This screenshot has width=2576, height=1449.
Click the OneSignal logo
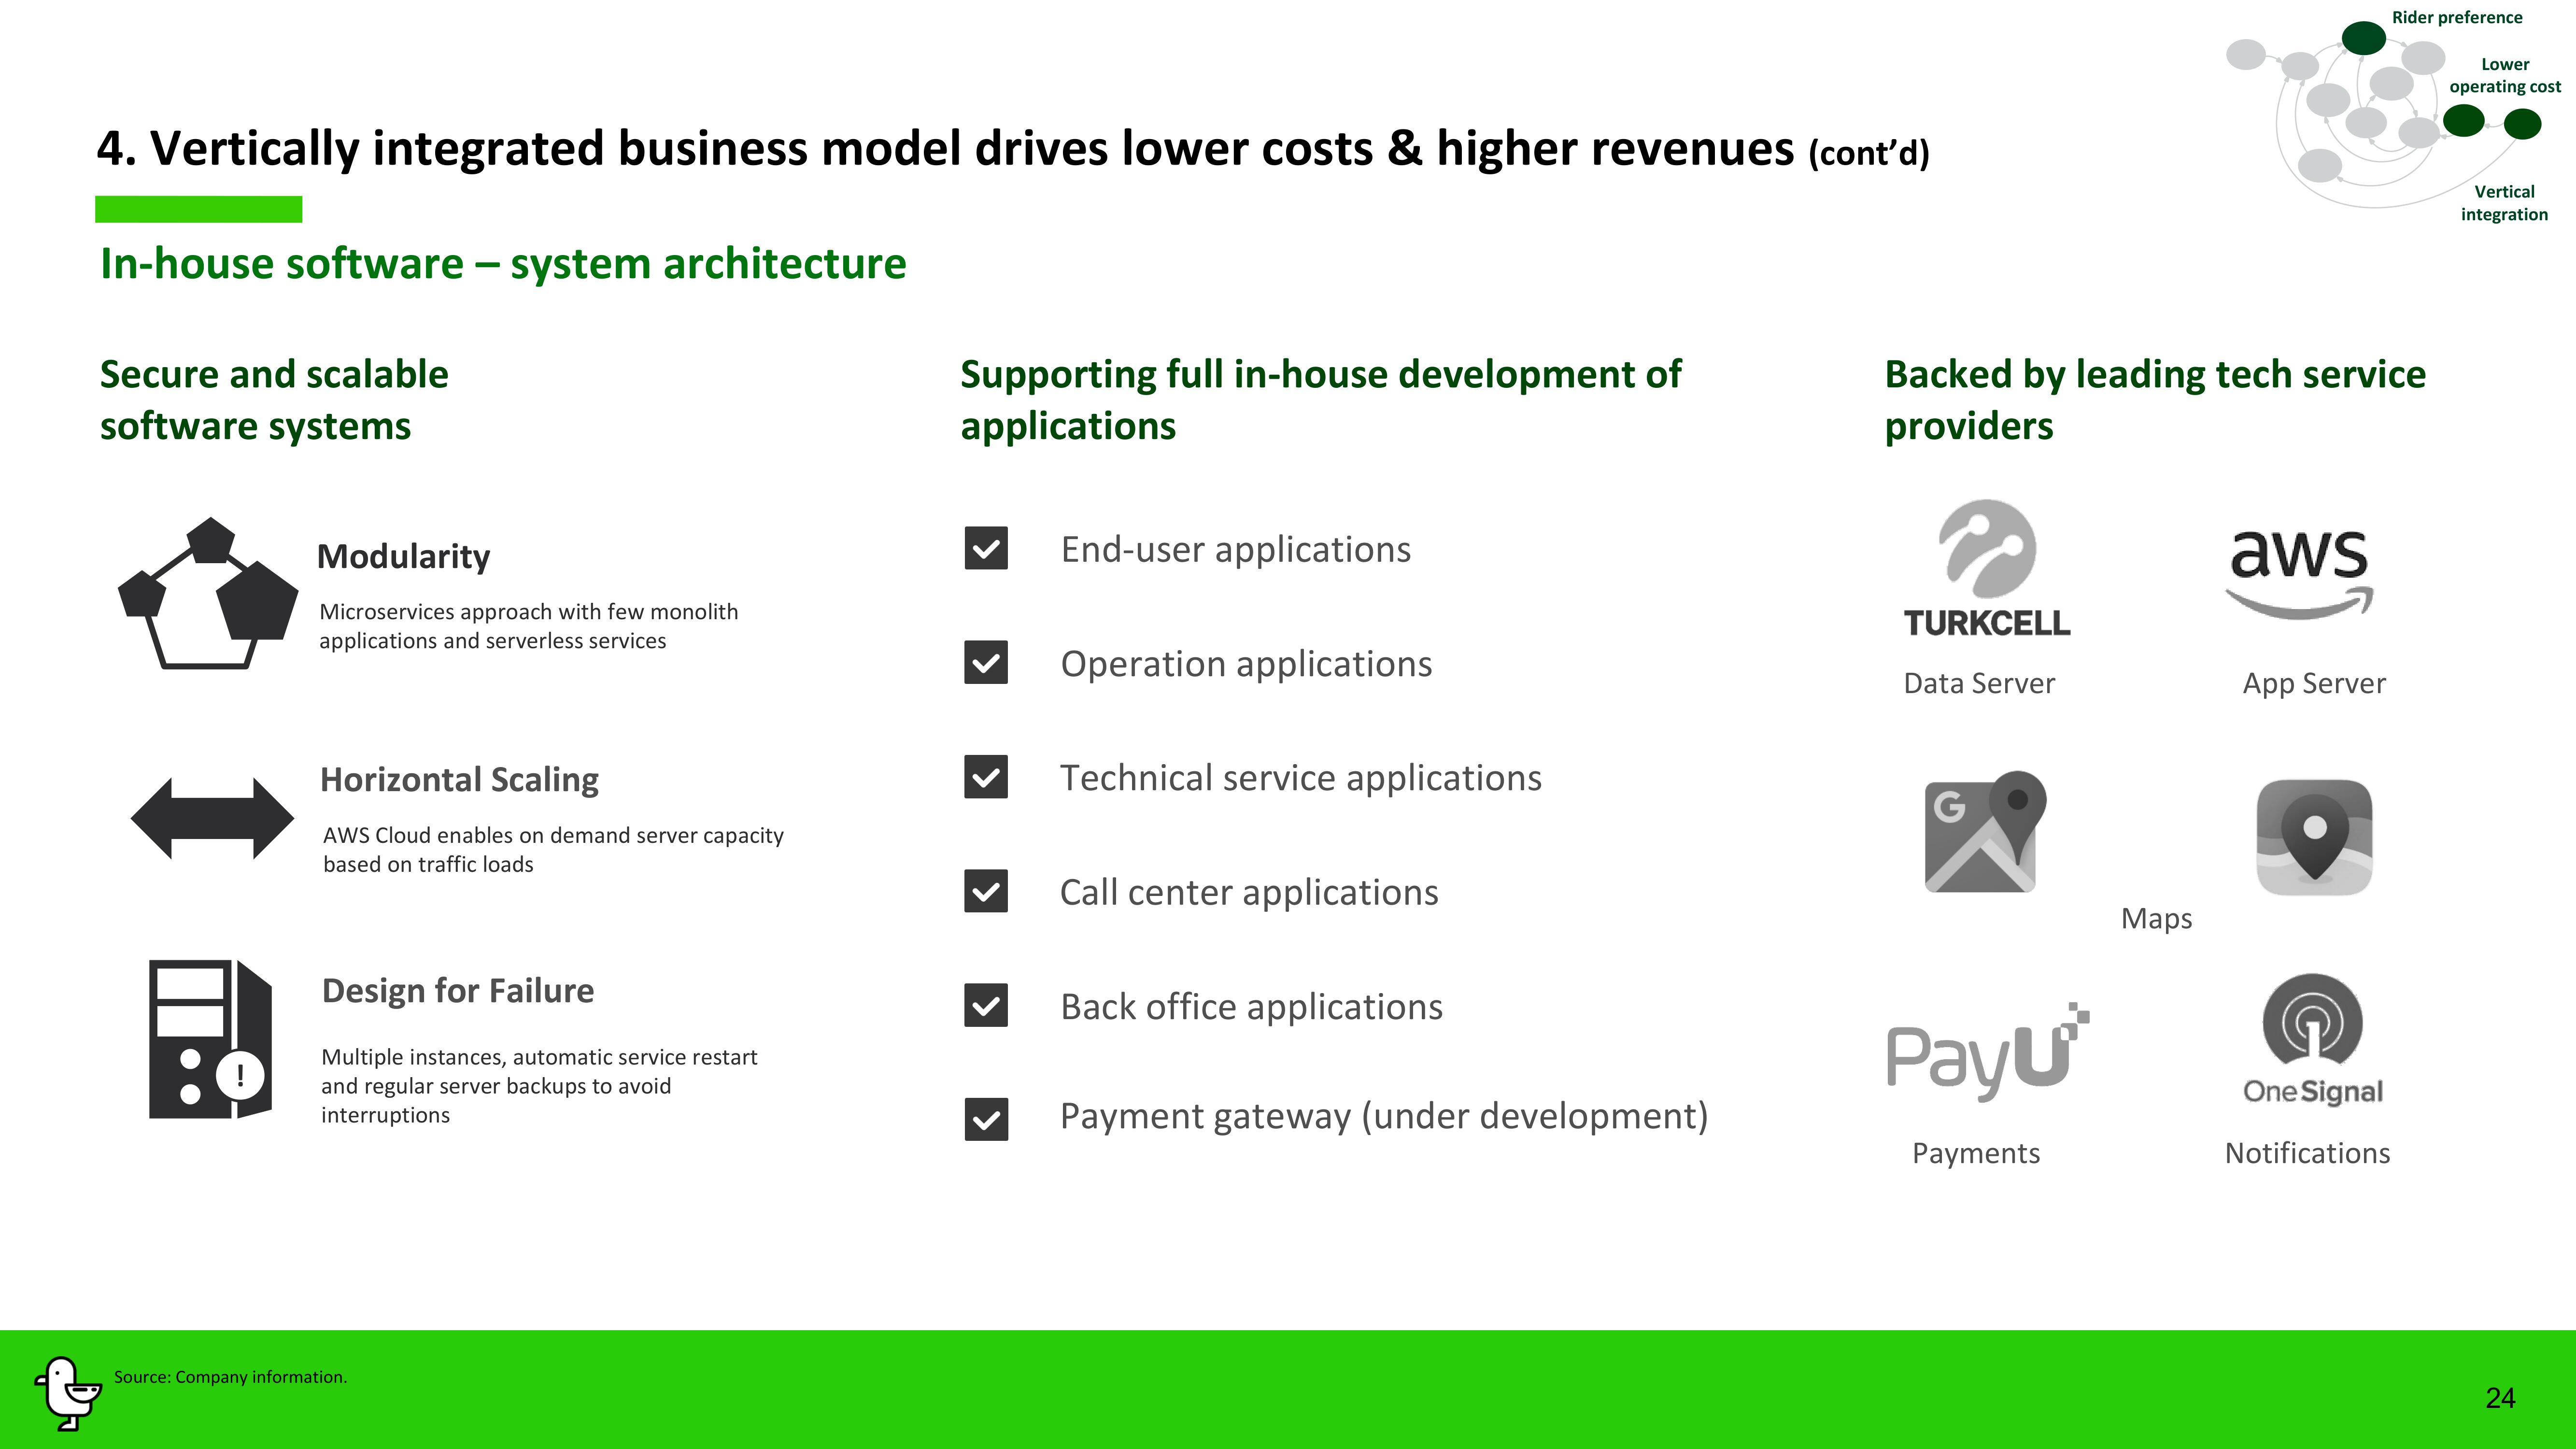click(2313, 1040)
